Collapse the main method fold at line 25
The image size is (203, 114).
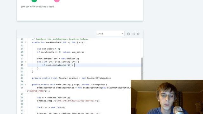click(x=25, y=85)
